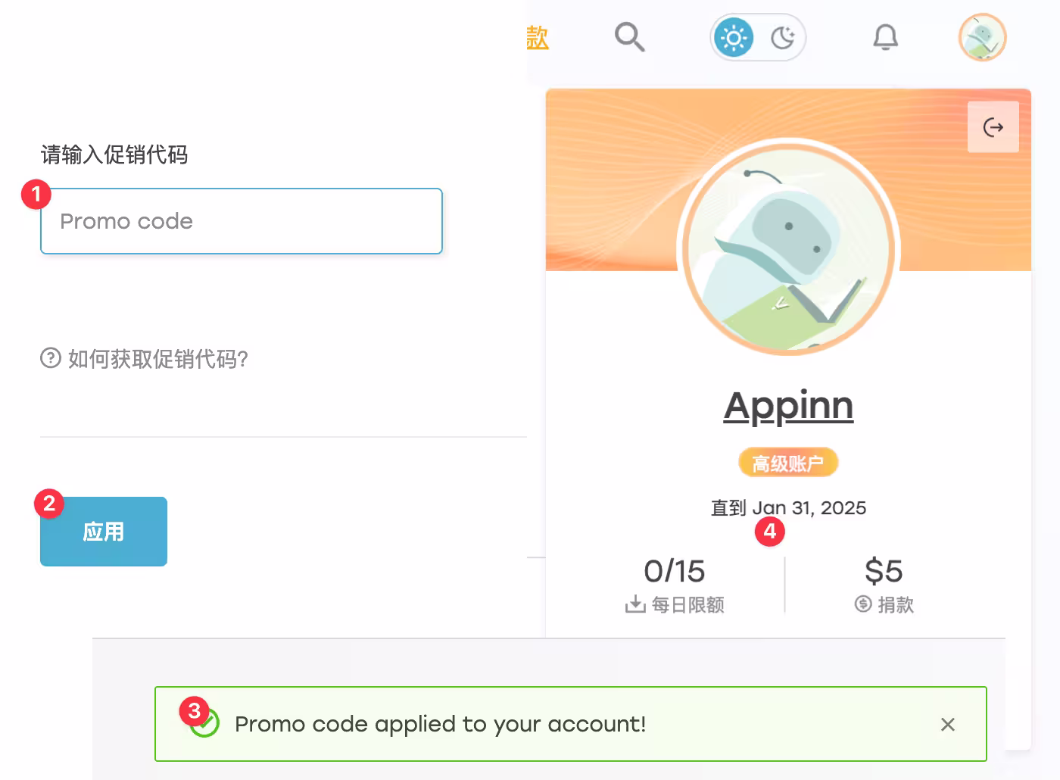
Task: Click the 每日限额 download icon
Action: point(635,604)
